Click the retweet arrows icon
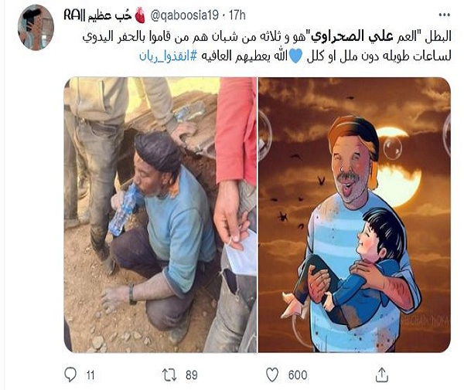This screenshot has width=464, height=390. [169, 375]
